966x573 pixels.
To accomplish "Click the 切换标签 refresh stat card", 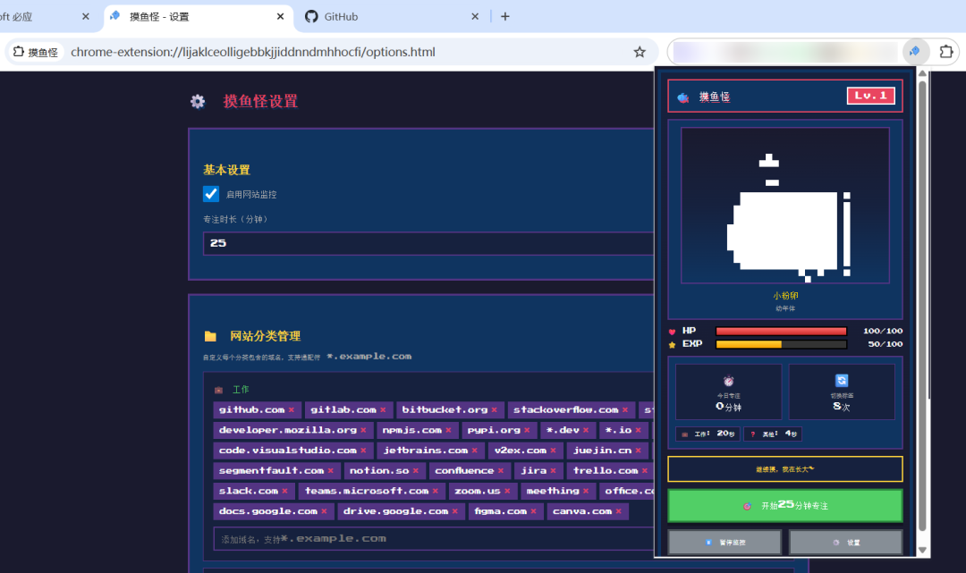I will (842, 392).
